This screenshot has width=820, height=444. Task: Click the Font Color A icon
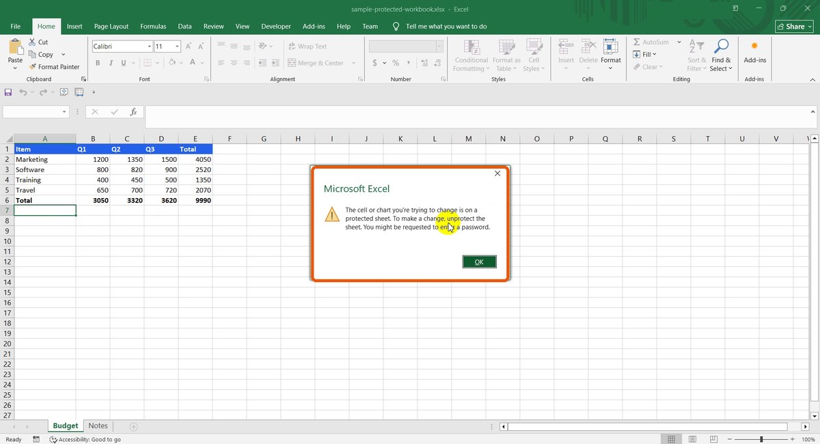tap(193, 63)
